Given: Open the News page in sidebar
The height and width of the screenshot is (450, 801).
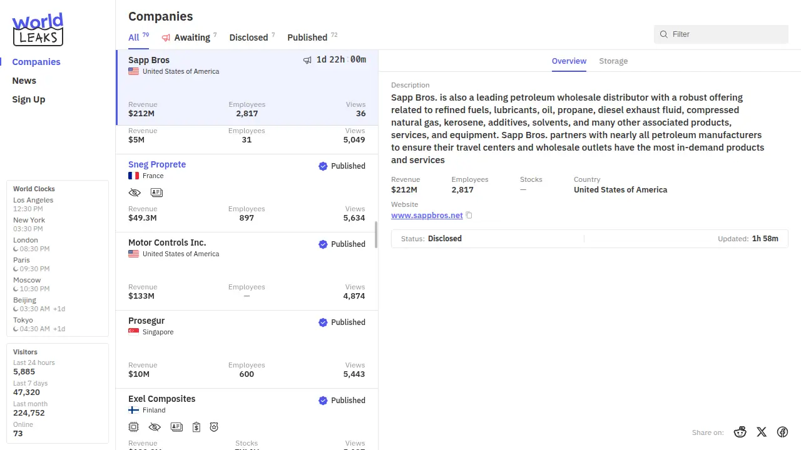Looking at the screenshot, I should click(24, 81).
